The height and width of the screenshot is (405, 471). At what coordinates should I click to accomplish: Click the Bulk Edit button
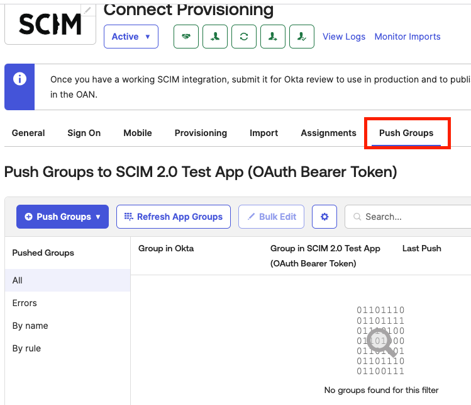coord(271,217)
